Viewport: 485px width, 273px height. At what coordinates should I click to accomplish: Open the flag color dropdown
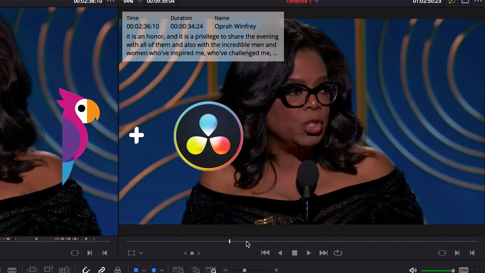click(144, 270)
